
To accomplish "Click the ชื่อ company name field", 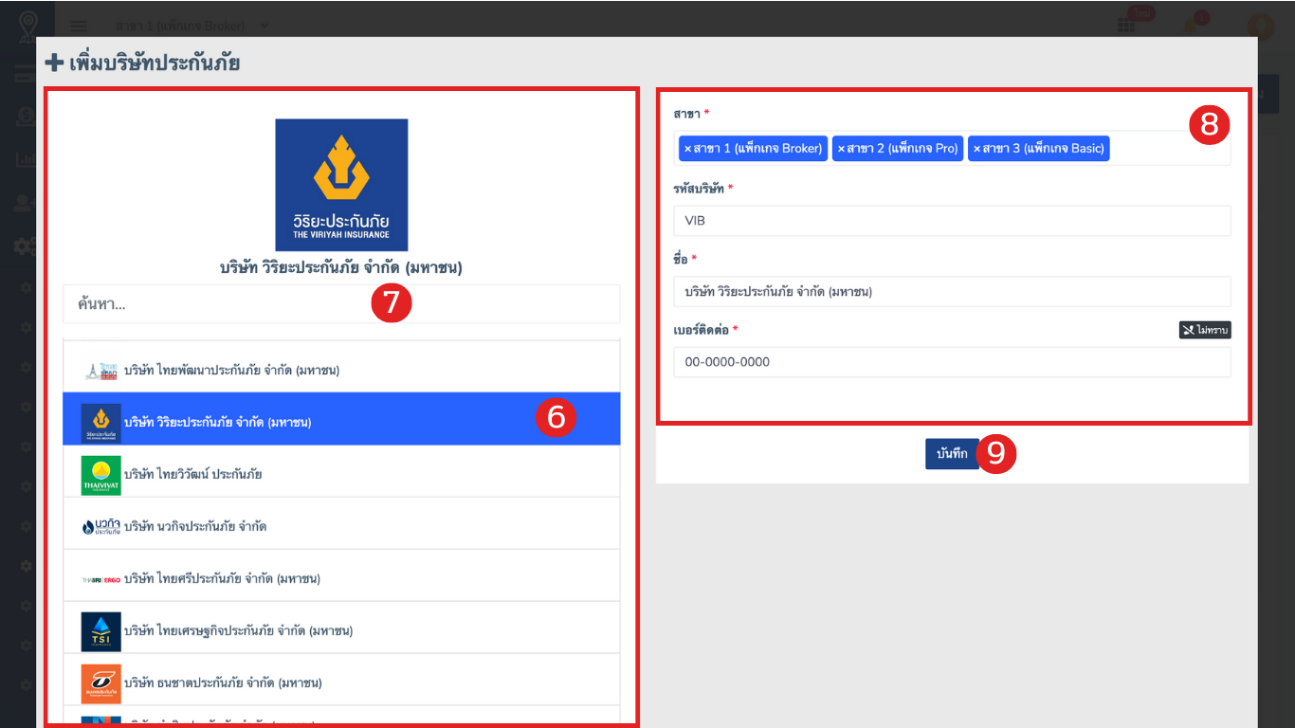I will pyautogui.click(x=952, y=291).
